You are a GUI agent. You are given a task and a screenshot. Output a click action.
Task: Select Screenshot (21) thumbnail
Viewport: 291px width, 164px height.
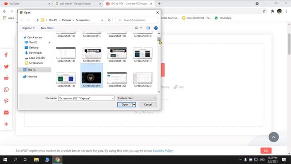(x=143, y=80)
